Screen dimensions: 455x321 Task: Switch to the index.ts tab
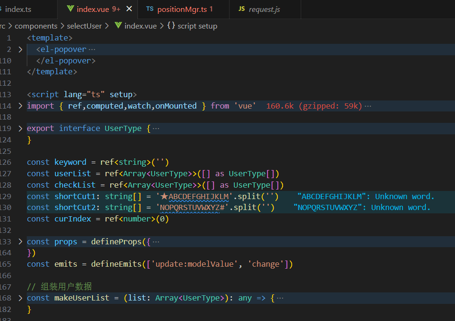click(18, 8)
